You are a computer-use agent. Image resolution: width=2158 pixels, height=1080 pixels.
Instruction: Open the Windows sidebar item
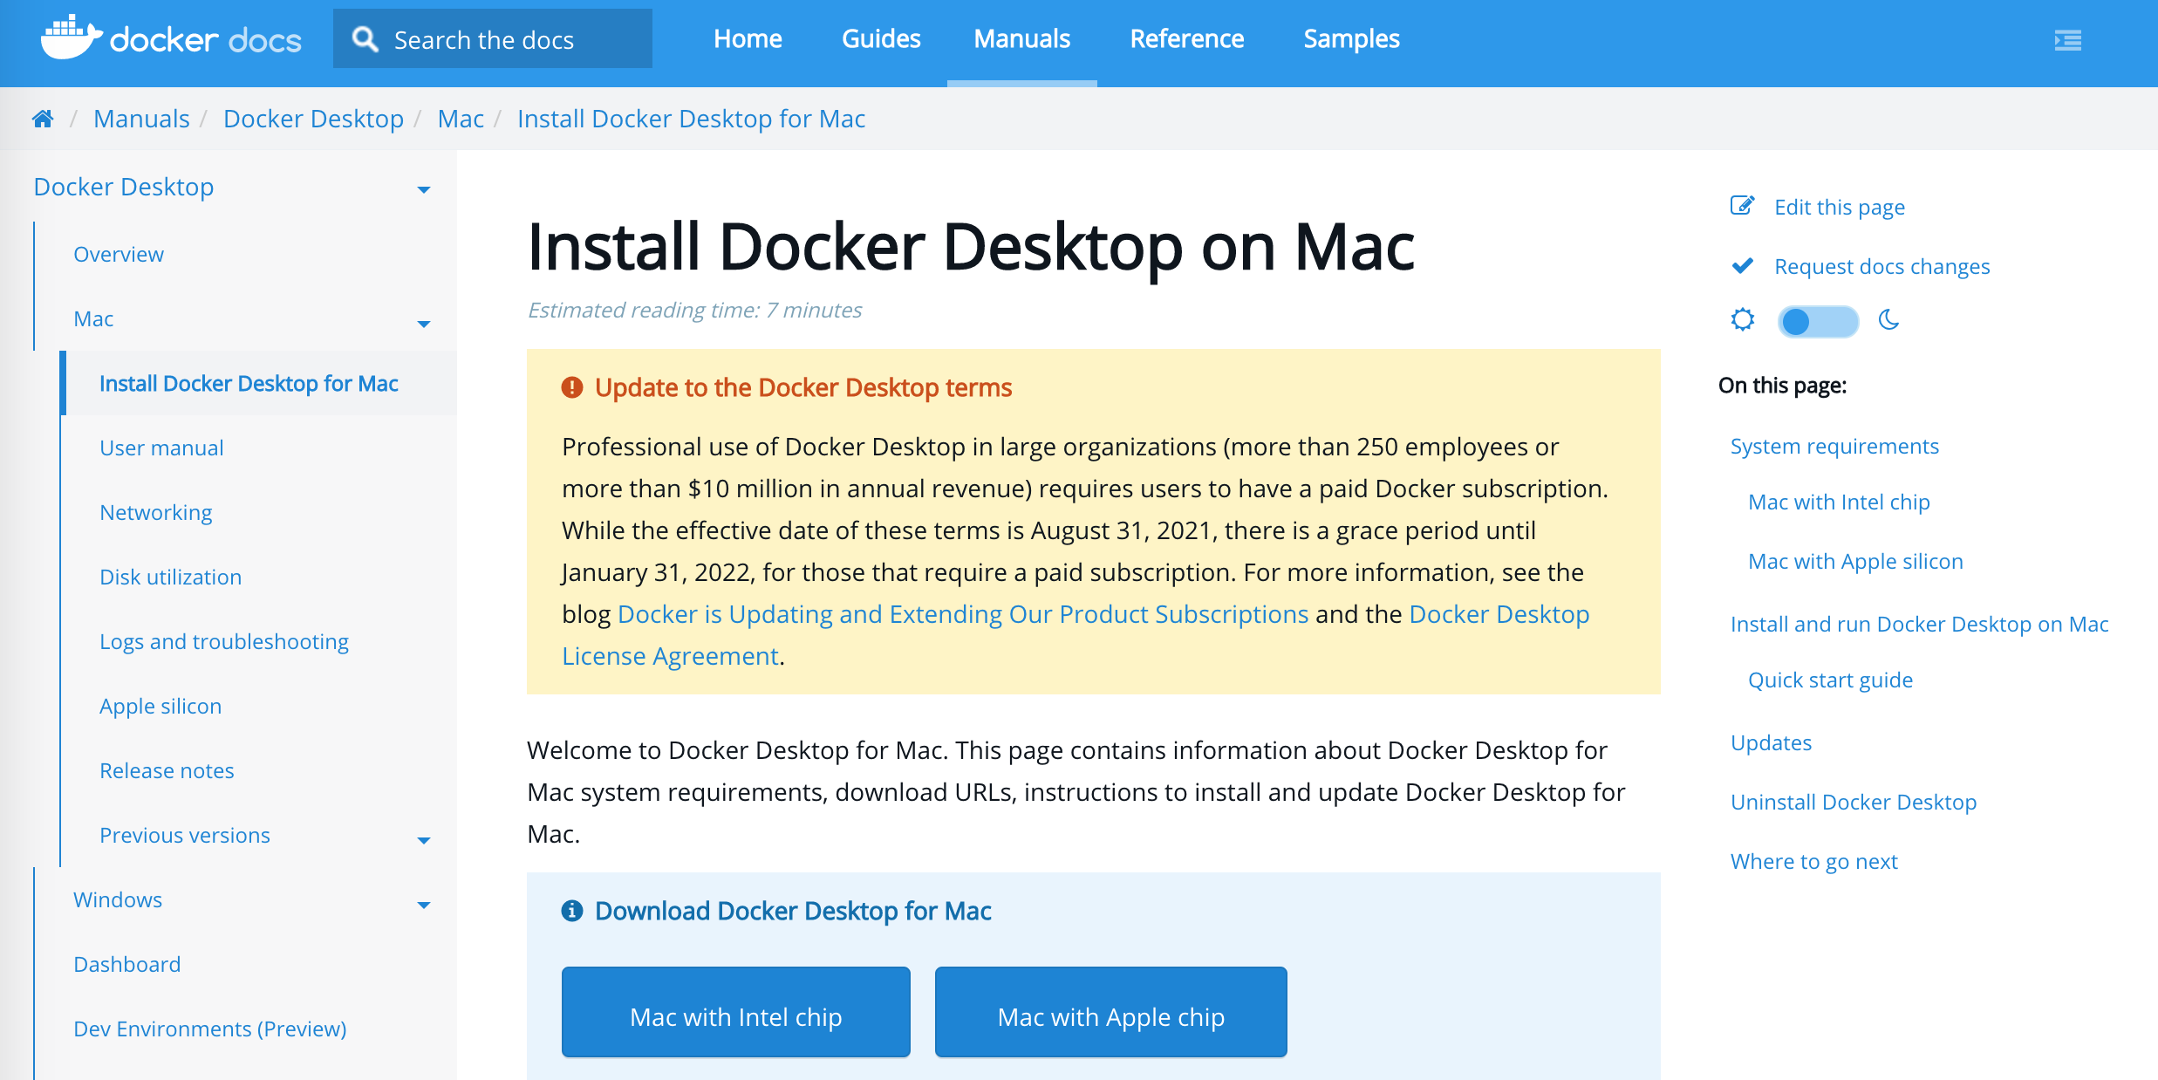tap(118, 899)
